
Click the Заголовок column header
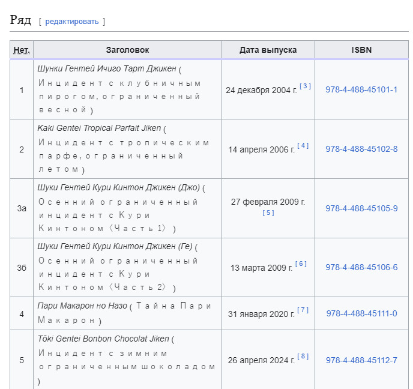(x=127, y=50)
